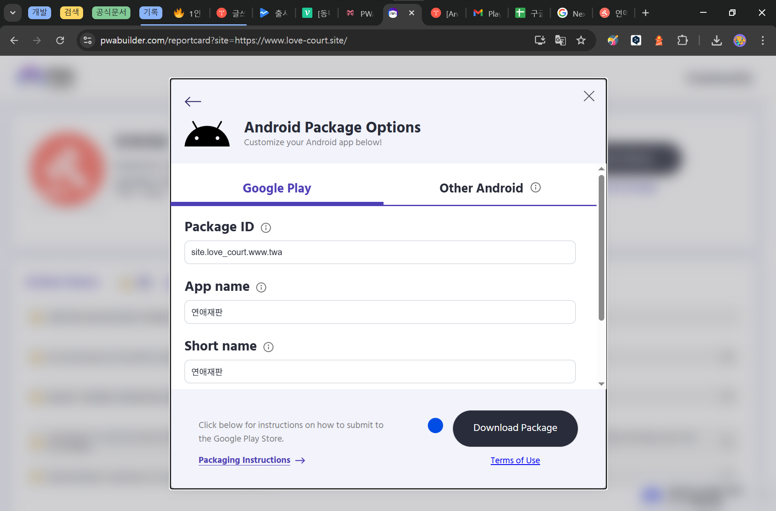Open the 기록 tab group
Image resolution: width=776 pixels, height=511 pixels.
[151, 12]
